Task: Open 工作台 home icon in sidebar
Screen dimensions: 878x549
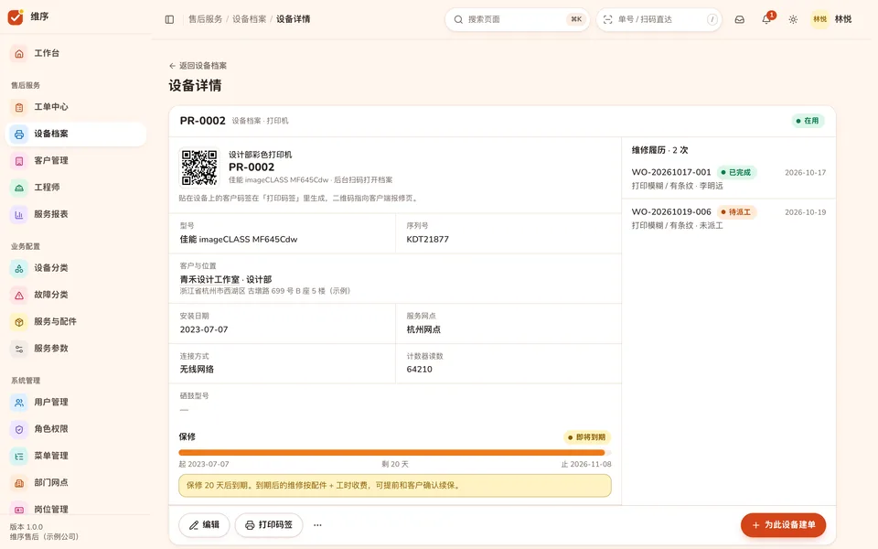Action: tap(19, 54)
